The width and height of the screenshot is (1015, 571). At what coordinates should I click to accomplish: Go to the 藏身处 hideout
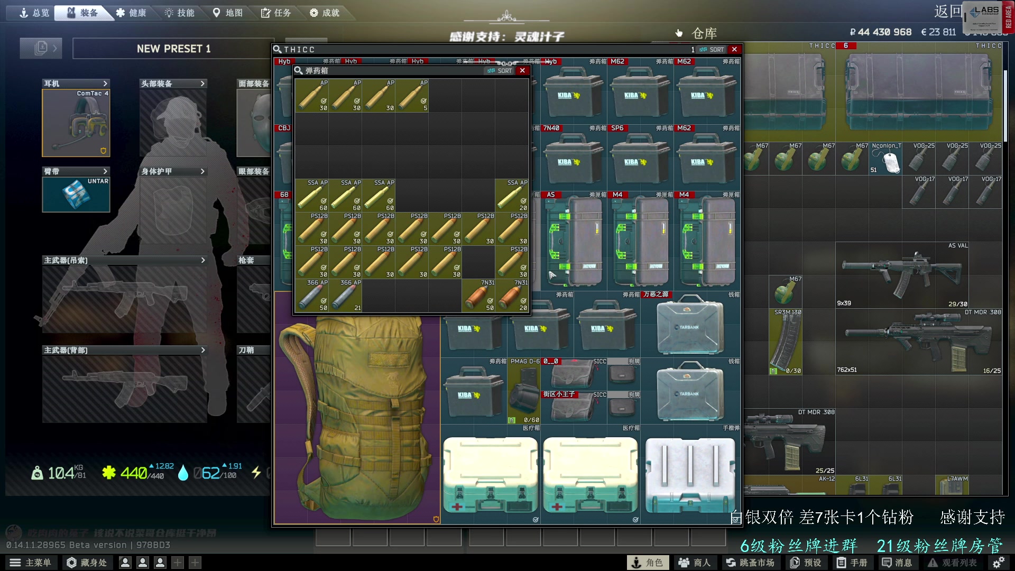coord(87,563)
